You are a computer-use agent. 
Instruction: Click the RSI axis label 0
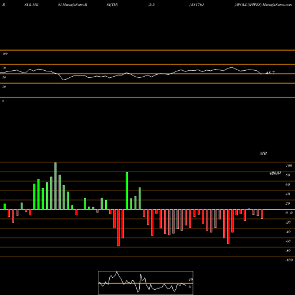coord(3,101)
